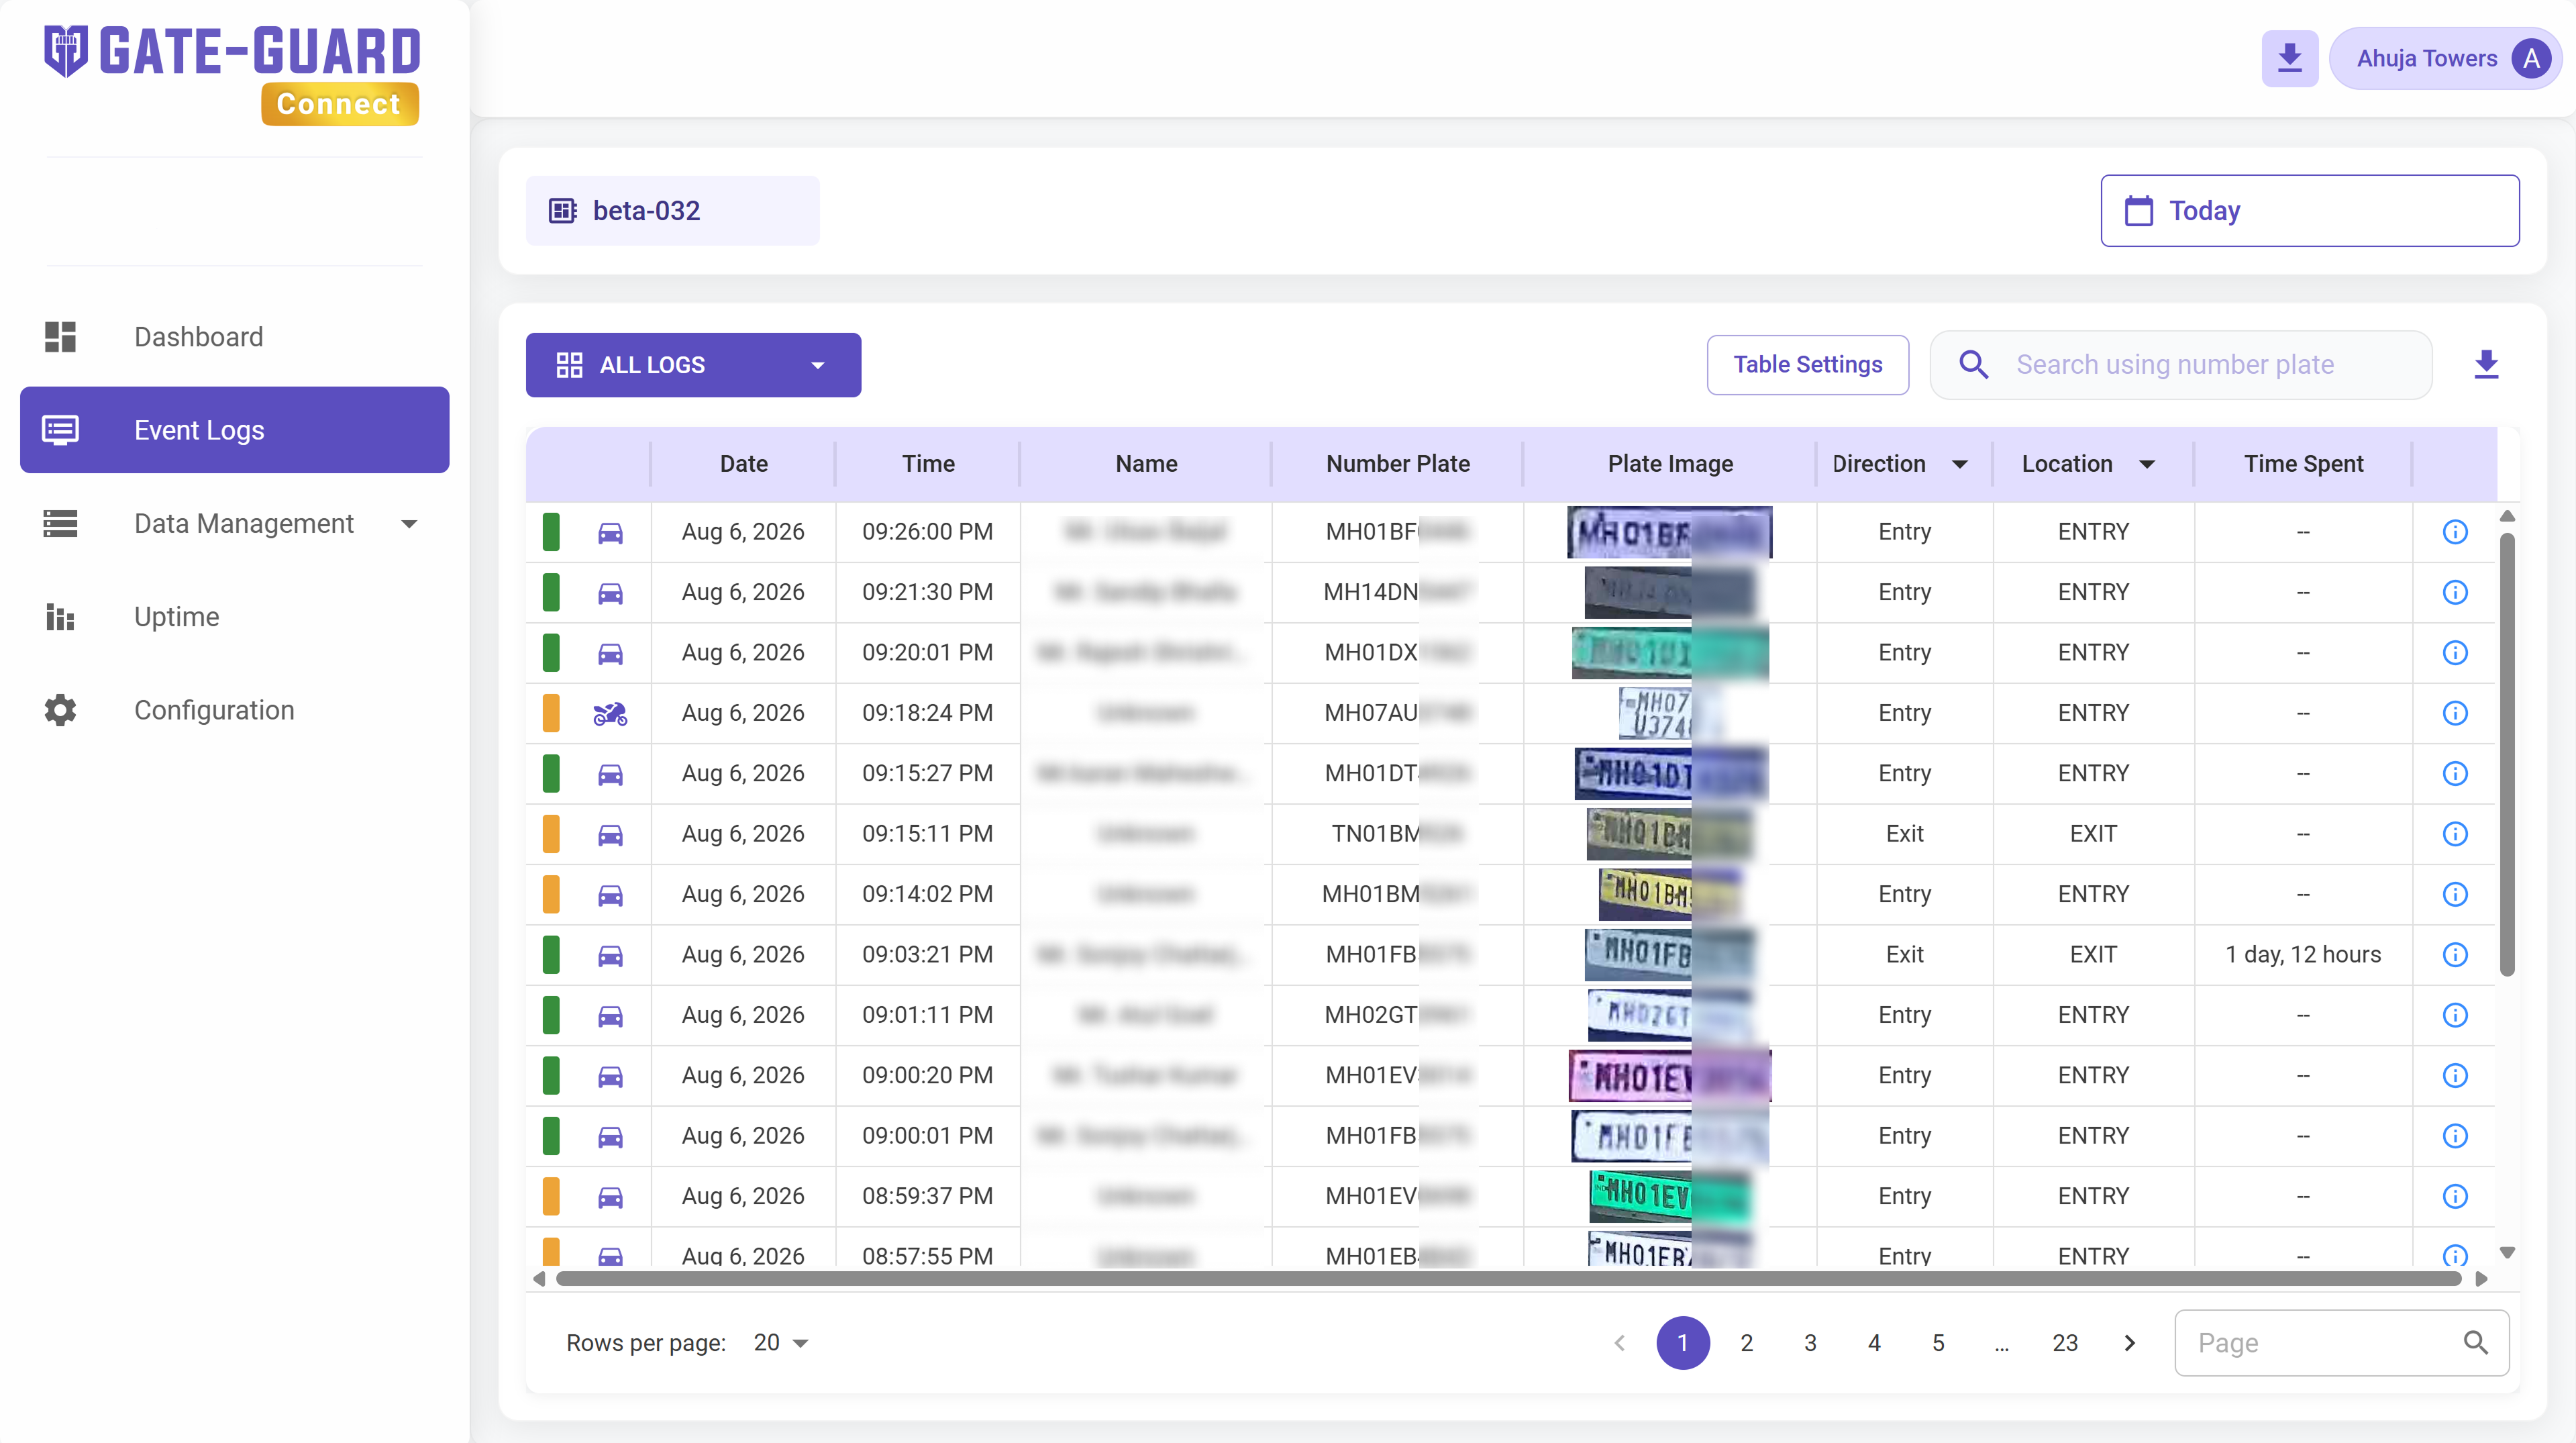The image size is (2576, 1443).
Task: Download the logs table
Action: 2486,365
